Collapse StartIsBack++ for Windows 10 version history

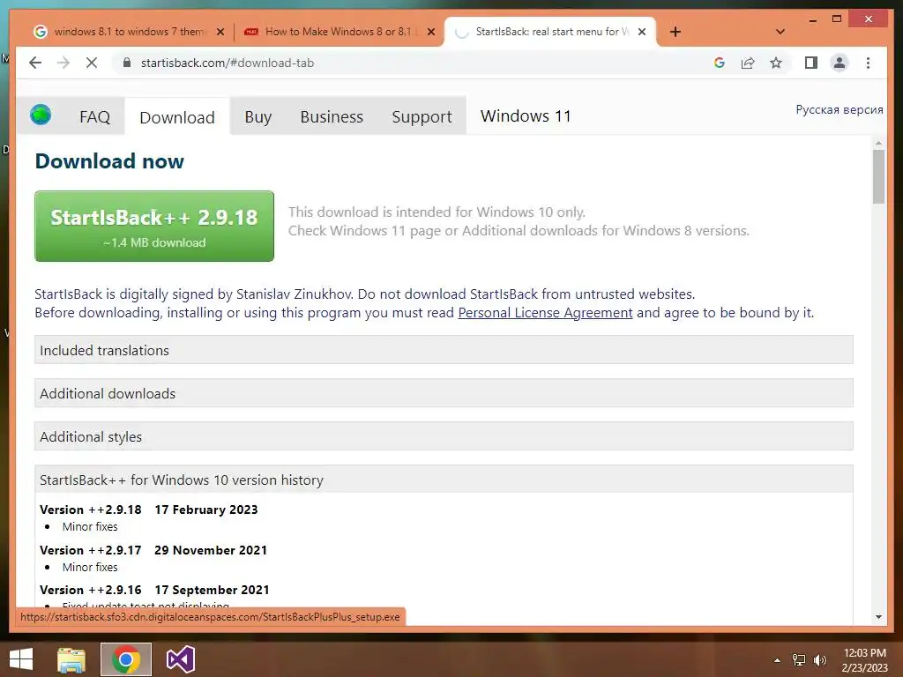(444, 480)
